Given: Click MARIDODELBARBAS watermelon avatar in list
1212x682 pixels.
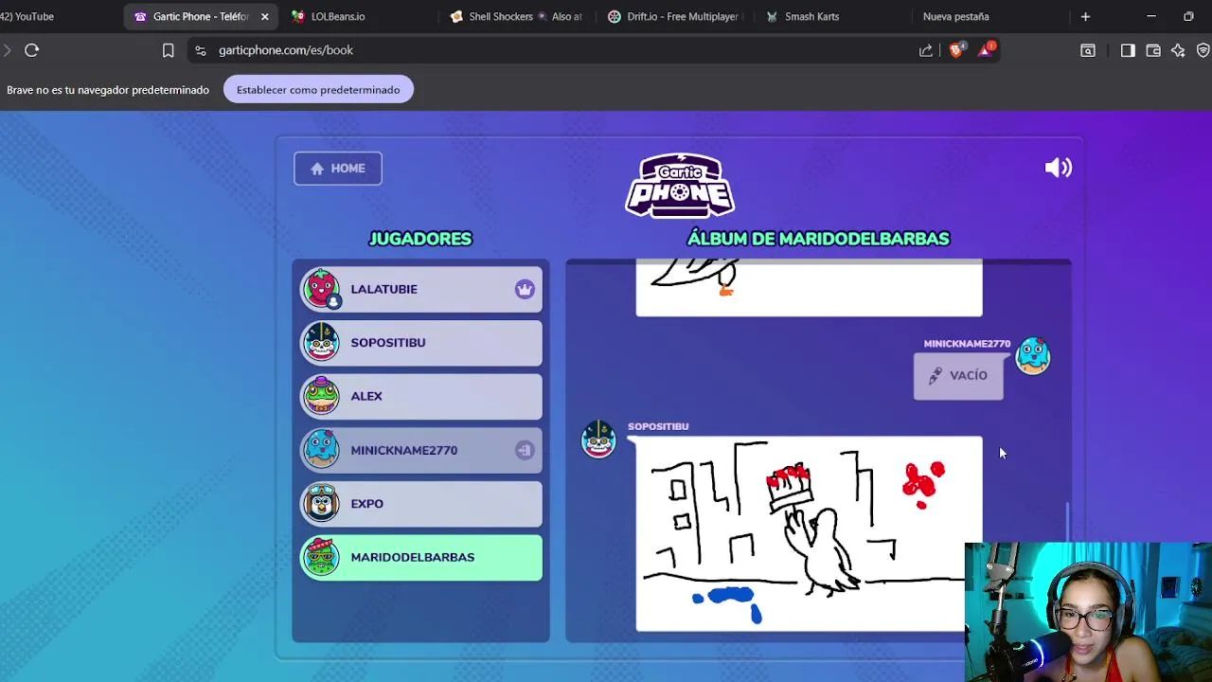Looking at the screenshot, I should coord(322,557).
